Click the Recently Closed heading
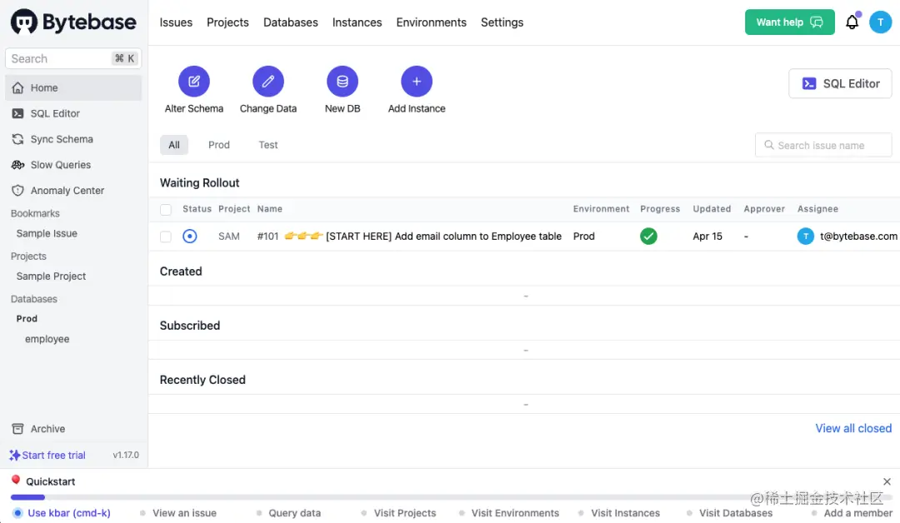Image resolution: width=900 pixels, height=523 pixels. click(202, 381)
